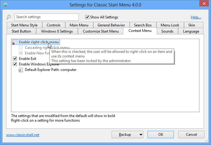Uncheck the Enable Exit checkbox
211x145 pixels.
pos(15,58)
